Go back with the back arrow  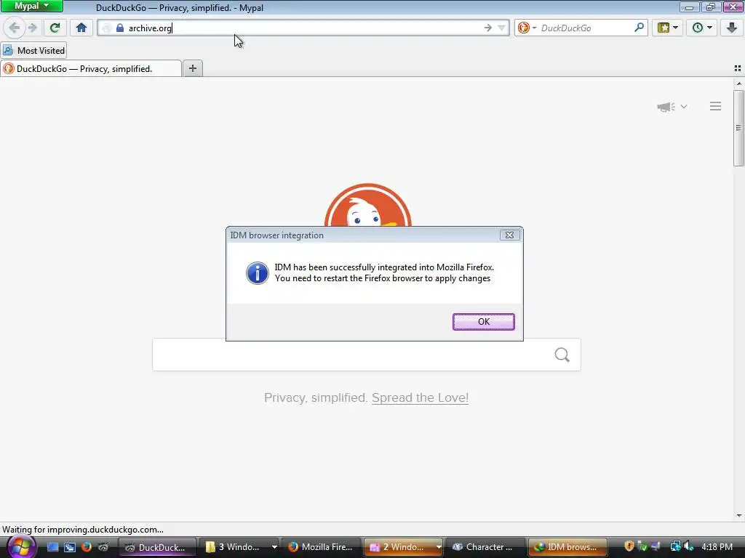(15, 28)
